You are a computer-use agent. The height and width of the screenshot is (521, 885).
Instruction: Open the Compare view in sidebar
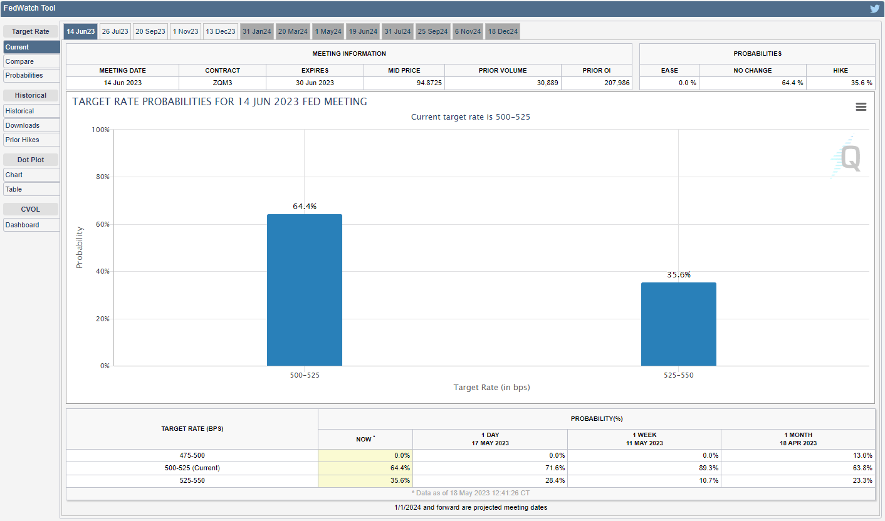click(31, 61)
